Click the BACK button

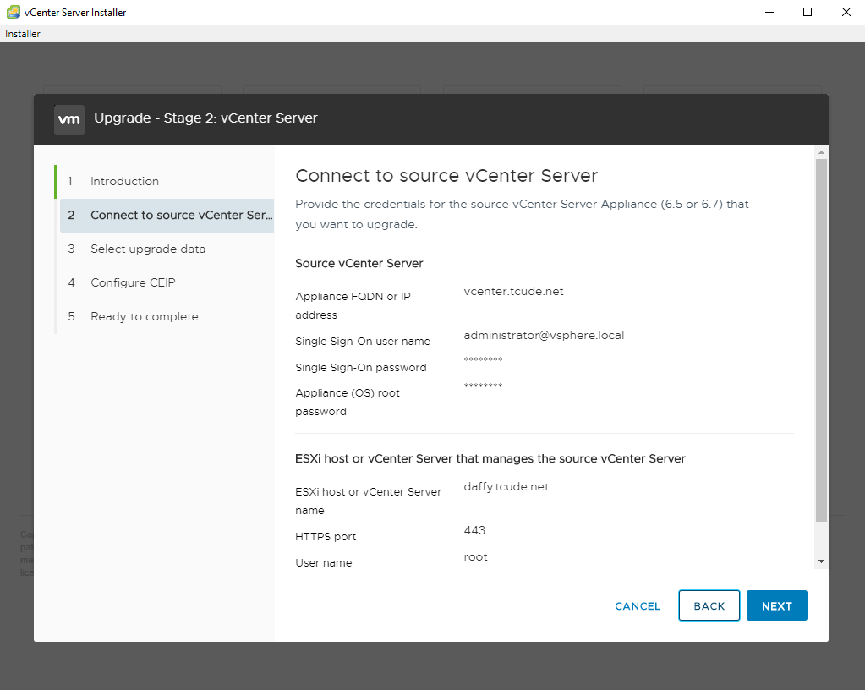[709, 605]
